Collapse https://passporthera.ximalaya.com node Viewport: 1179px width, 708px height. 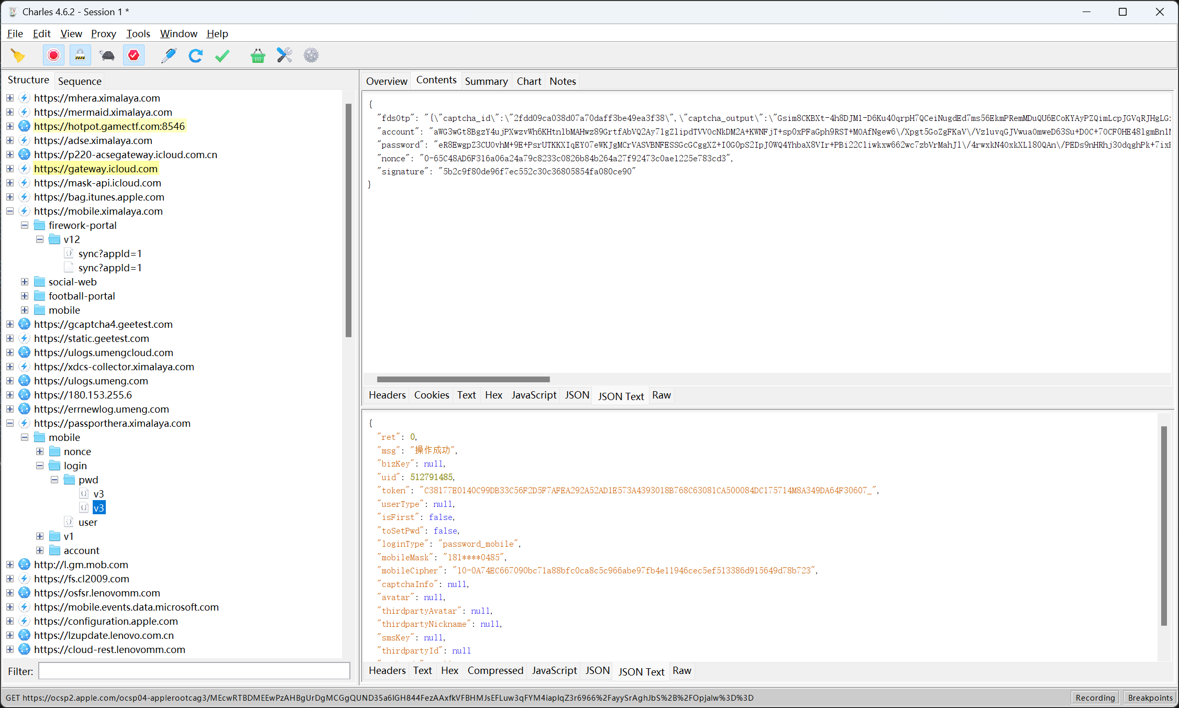[x=10, y=423]
